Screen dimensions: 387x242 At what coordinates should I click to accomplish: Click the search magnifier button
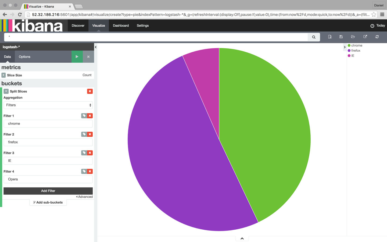(314, 37)
